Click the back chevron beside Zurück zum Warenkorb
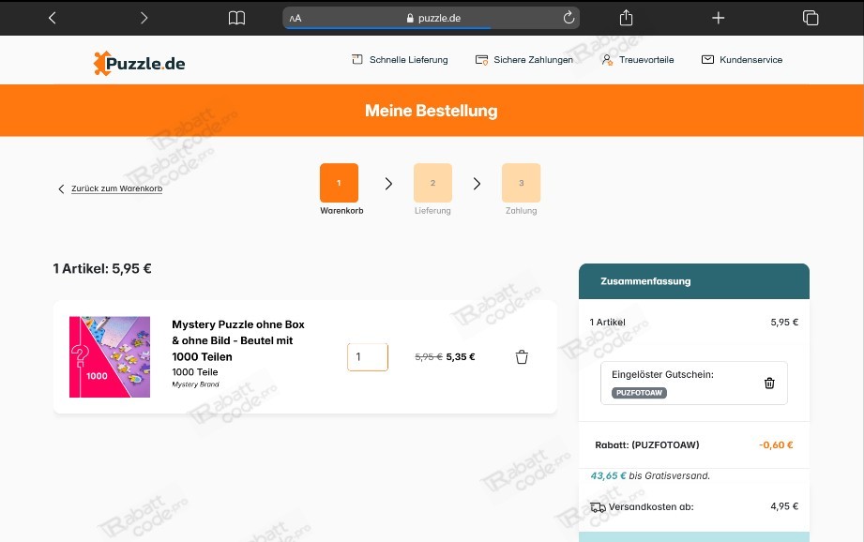This screenshot has width=864, height=542. 61,188
